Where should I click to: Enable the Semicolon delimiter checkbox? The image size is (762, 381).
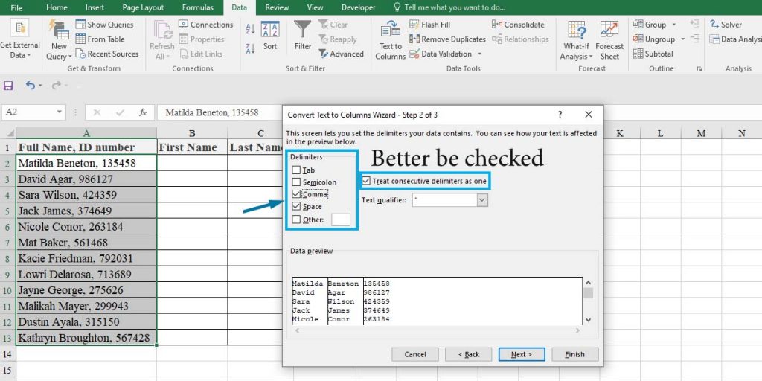click(296, 182)
